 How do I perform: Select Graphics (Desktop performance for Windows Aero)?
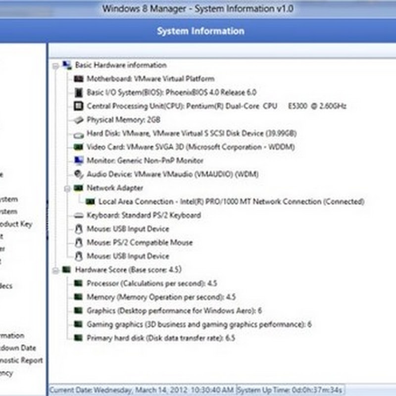tap(174, 311)
